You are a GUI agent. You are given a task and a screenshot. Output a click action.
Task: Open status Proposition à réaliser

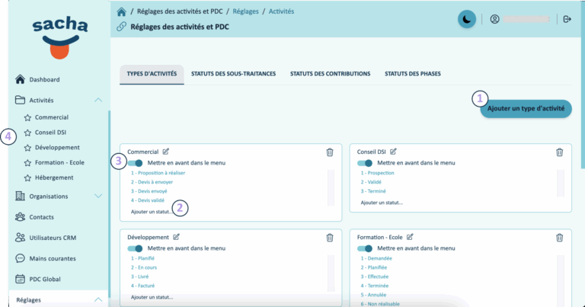click(158, 173)
